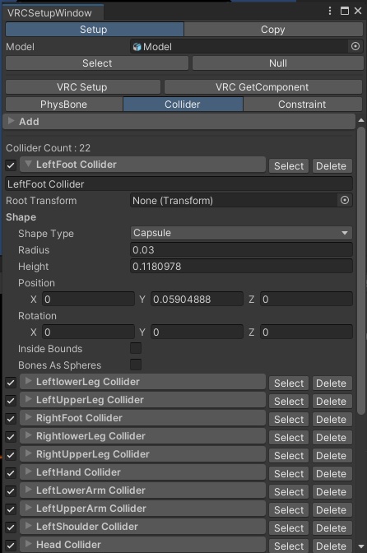Toggle the RightUpperLeg Collider checkbox
Viewport: 367px width, 553px height.
pyautogui.click(x=11, y=455)
